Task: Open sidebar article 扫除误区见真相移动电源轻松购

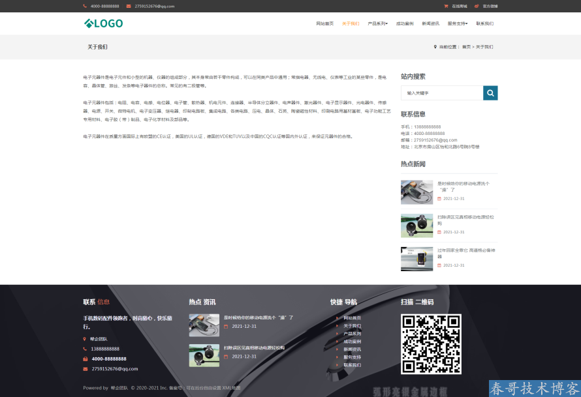Action: 465,220
